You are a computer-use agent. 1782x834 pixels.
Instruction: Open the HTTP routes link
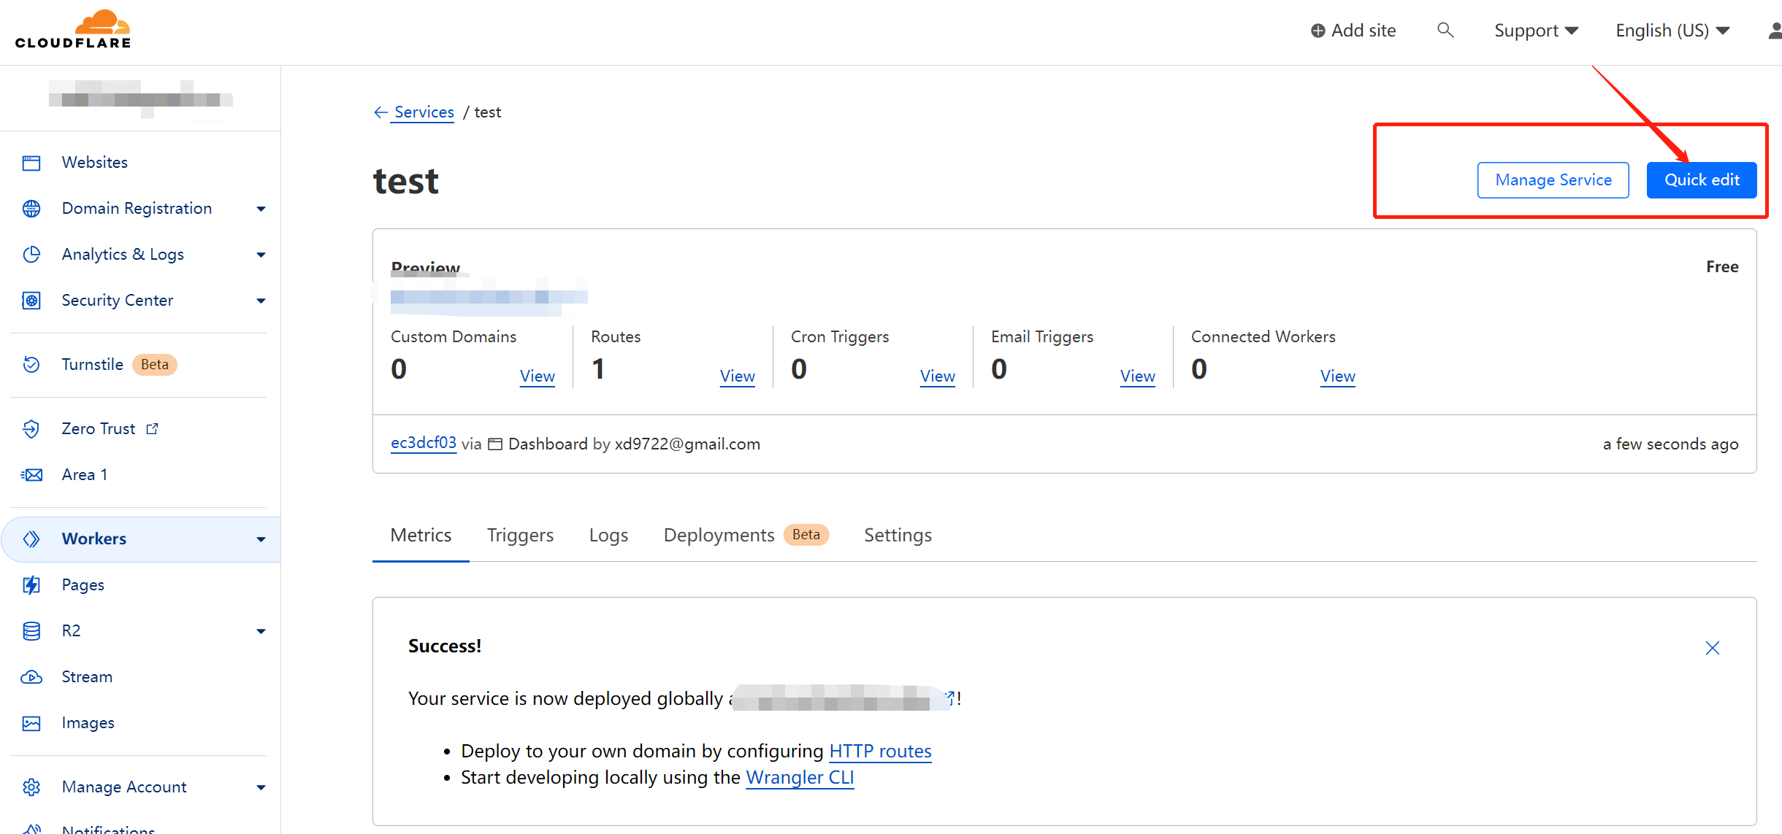click(880, 752)
